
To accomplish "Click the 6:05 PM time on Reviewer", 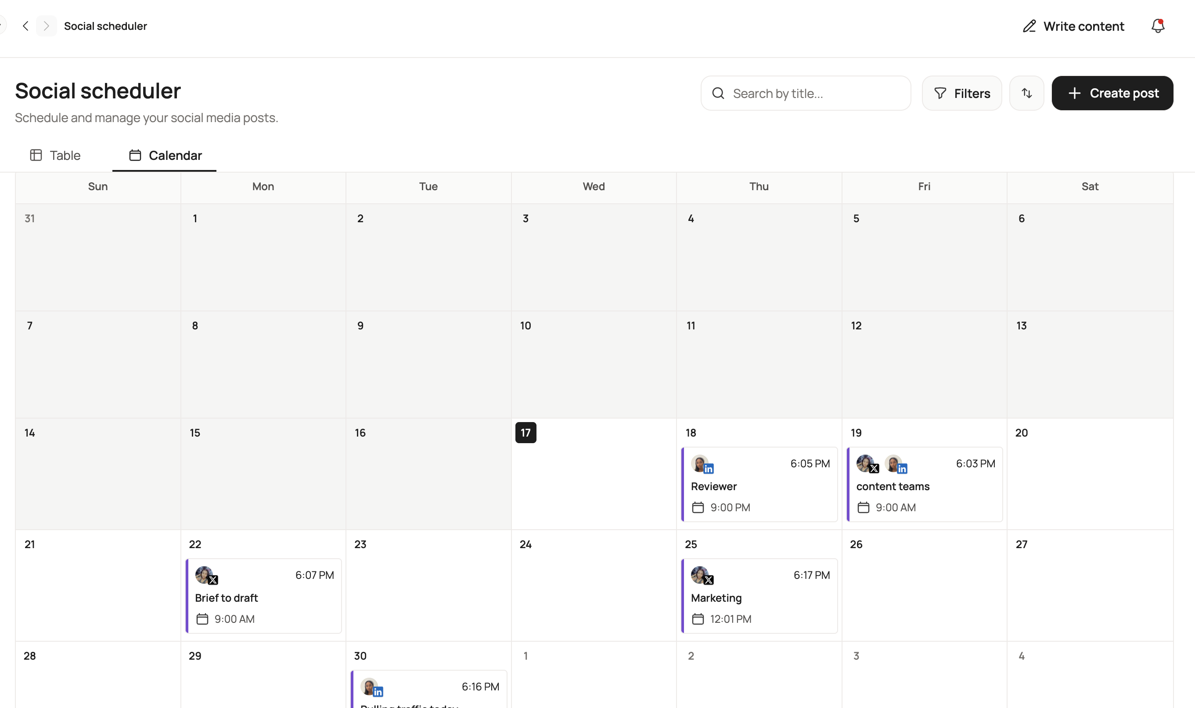I will coord(810,464).
